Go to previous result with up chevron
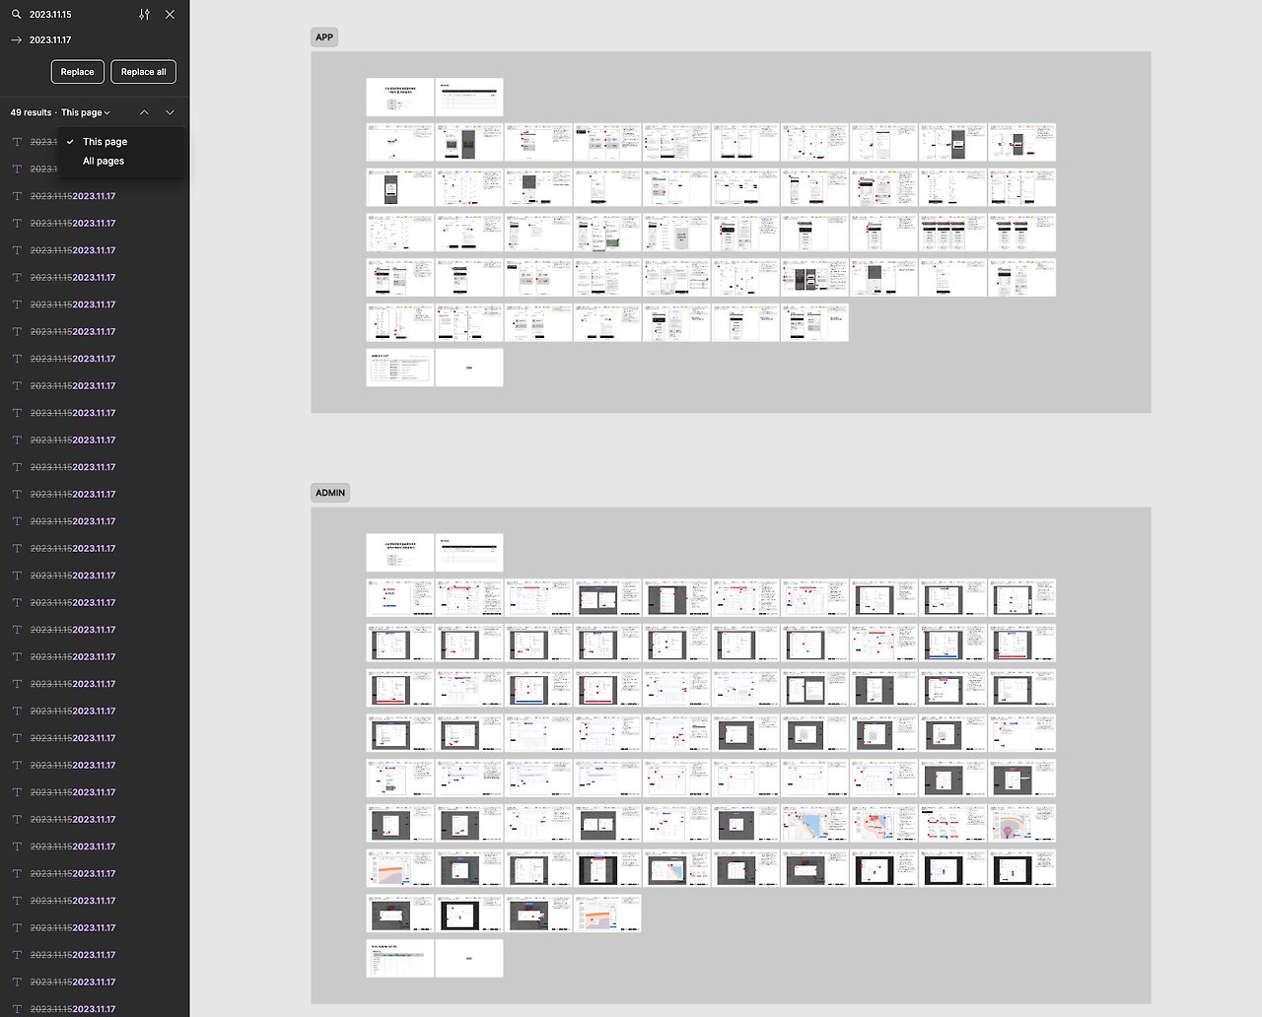The image size is (1262, 1017). tap(144, 113)
